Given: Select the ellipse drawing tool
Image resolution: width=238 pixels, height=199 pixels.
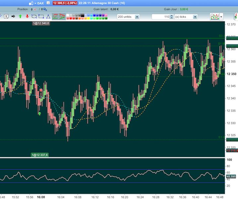Looking at the screenshot, I should [x=34, y=16].
